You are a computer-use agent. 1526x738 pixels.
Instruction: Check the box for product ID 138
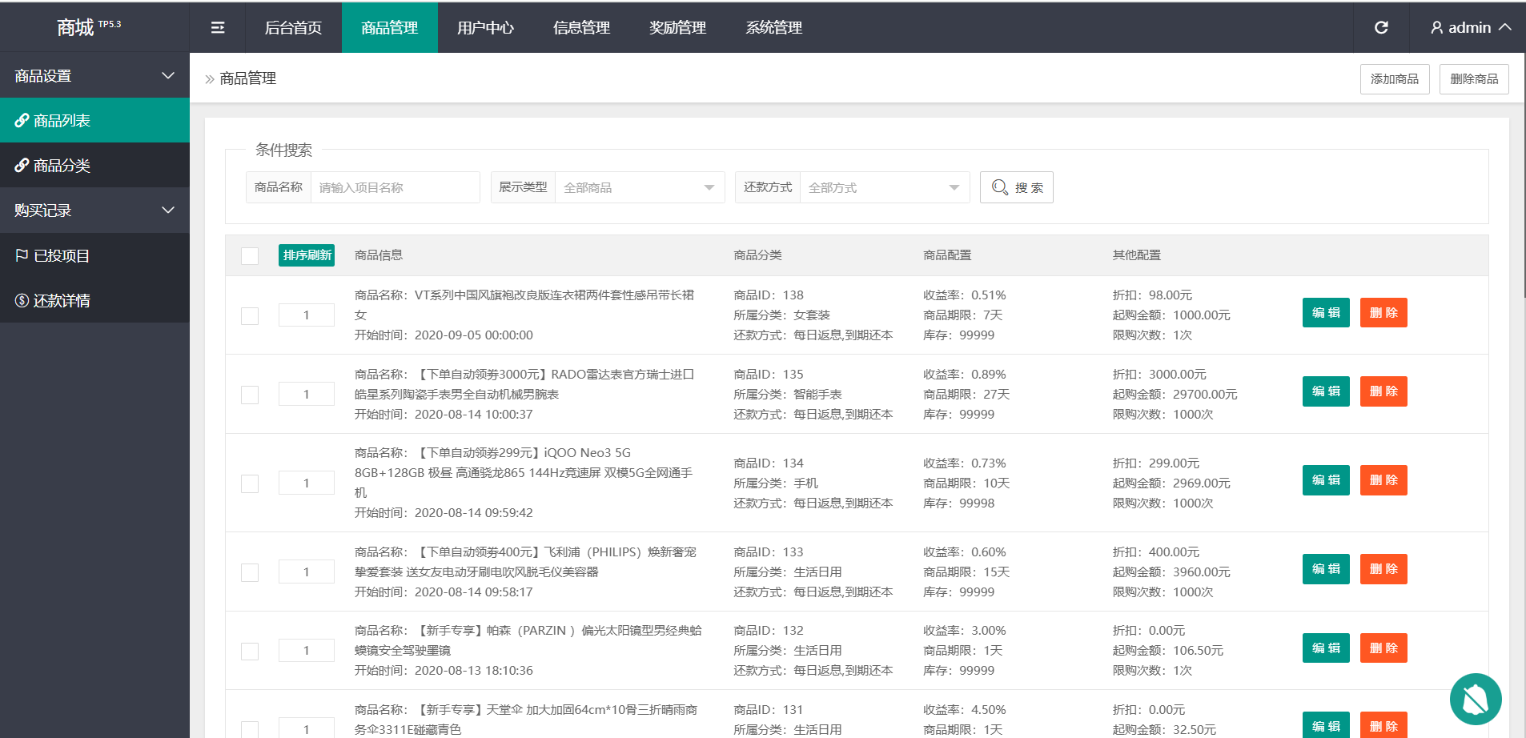tap(250, 315)
